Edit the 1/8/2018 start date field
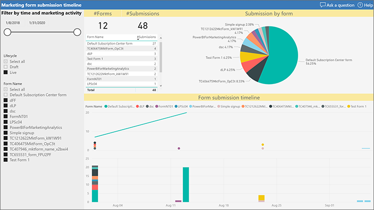374x210 pixels. click(13, 23)
